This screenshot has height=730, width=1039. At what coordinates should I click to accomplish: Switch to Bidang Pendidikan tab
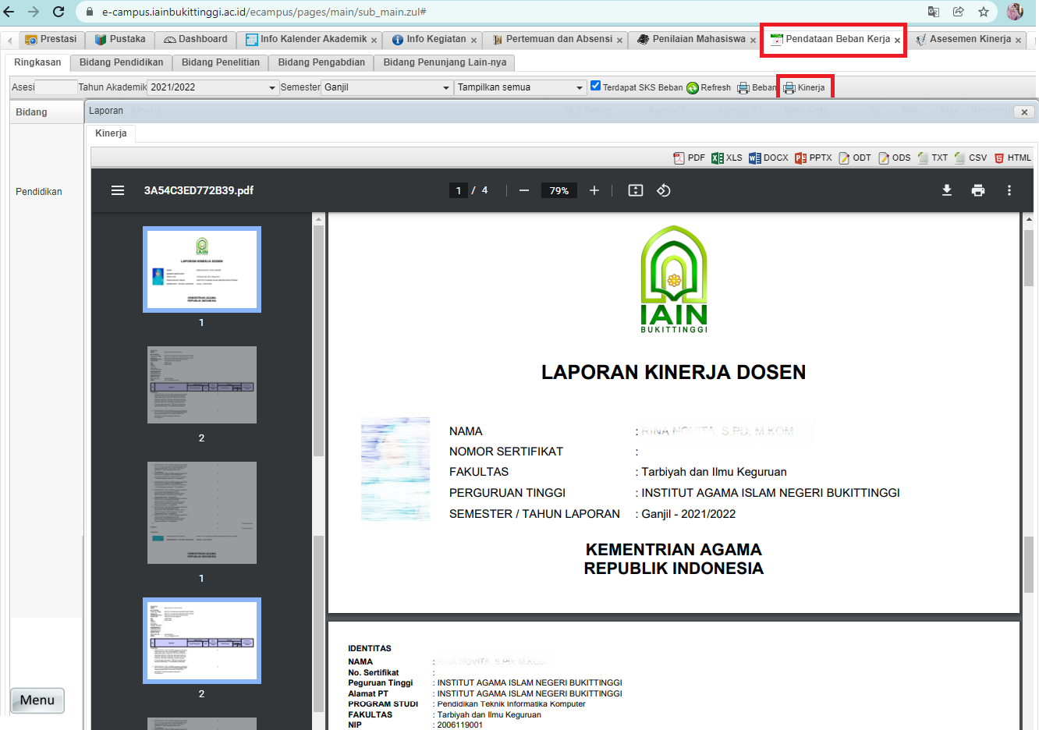pos(121,62)
